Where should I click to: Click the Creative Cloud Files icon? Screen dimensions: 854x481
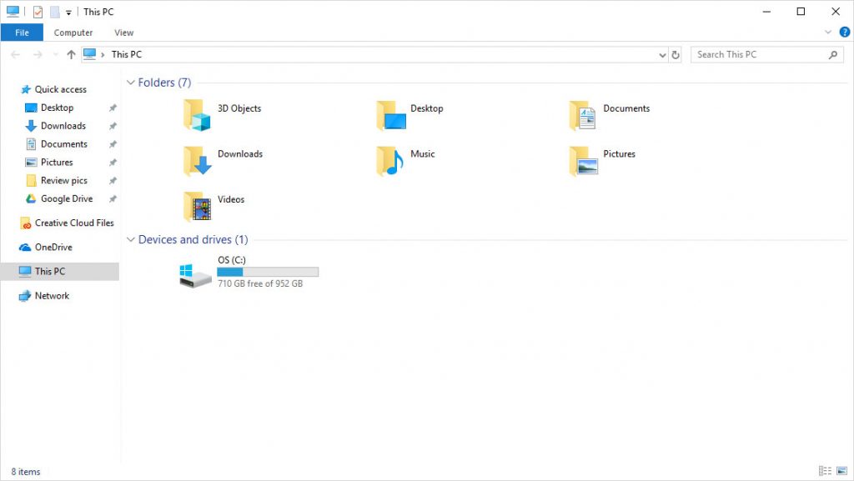click(x=26, y=223)
